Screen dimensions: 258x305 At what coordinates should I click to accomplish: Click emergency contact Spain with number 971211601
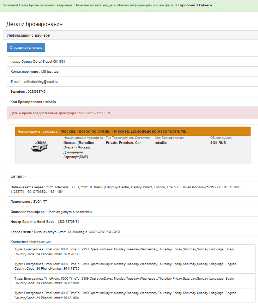click(133, 281)
